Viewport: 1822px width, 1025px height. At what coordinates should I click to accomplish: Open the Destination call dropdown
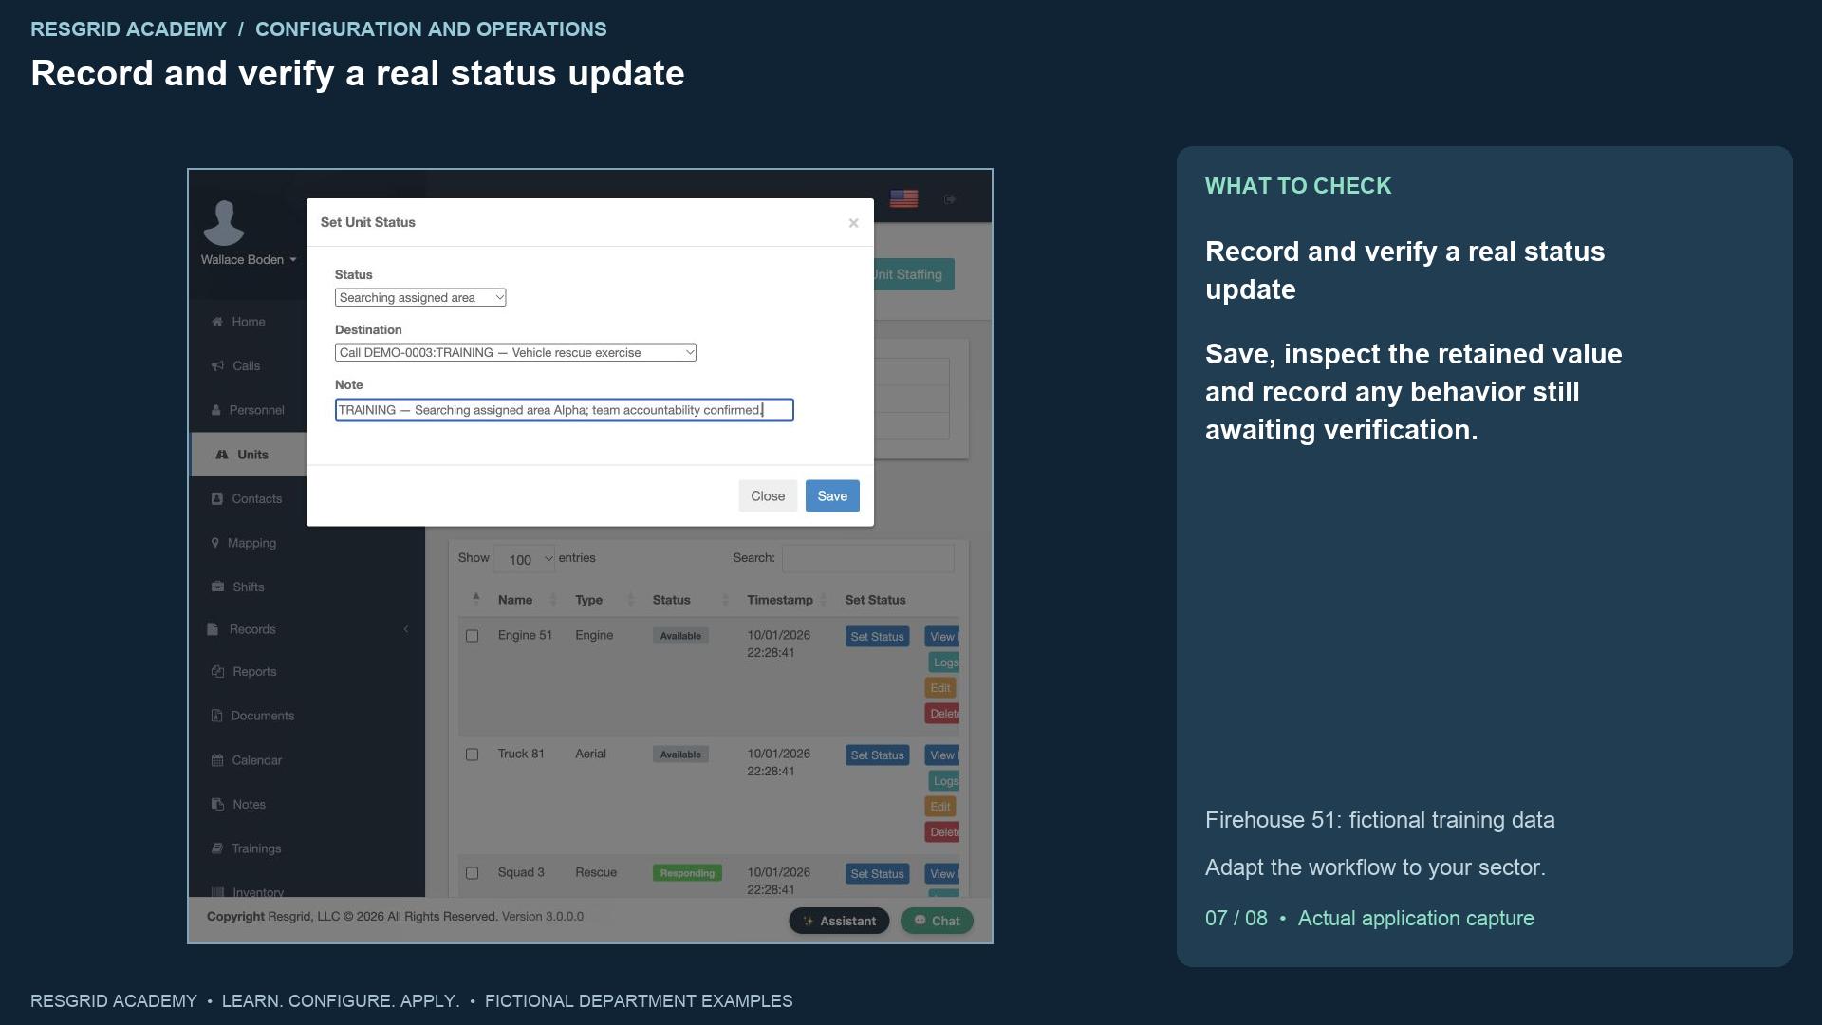pyautogui.click(x=515, y=352)
